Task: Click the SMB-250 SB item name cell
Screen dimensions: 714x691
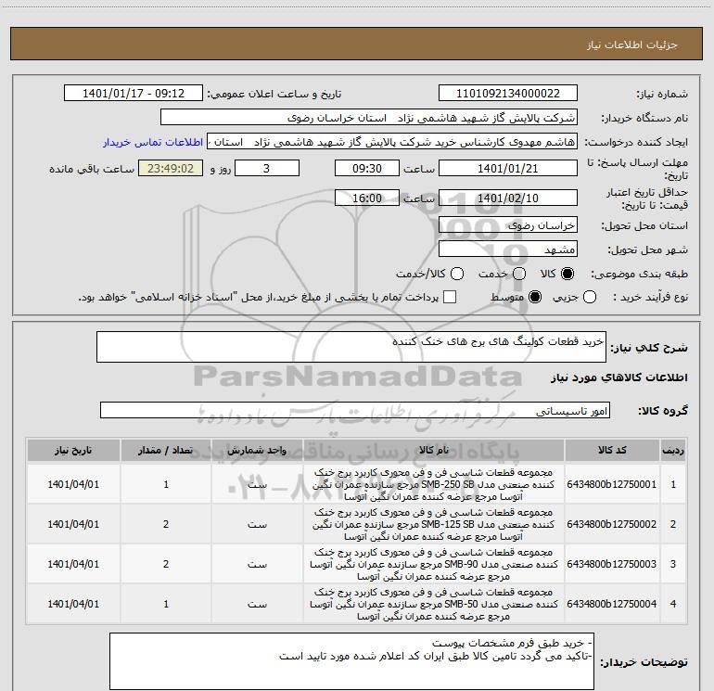Action: tap(434, 484)
